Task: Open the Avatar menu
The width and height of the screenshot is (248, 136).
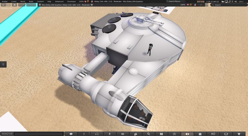Action: [x=5, y=2]
